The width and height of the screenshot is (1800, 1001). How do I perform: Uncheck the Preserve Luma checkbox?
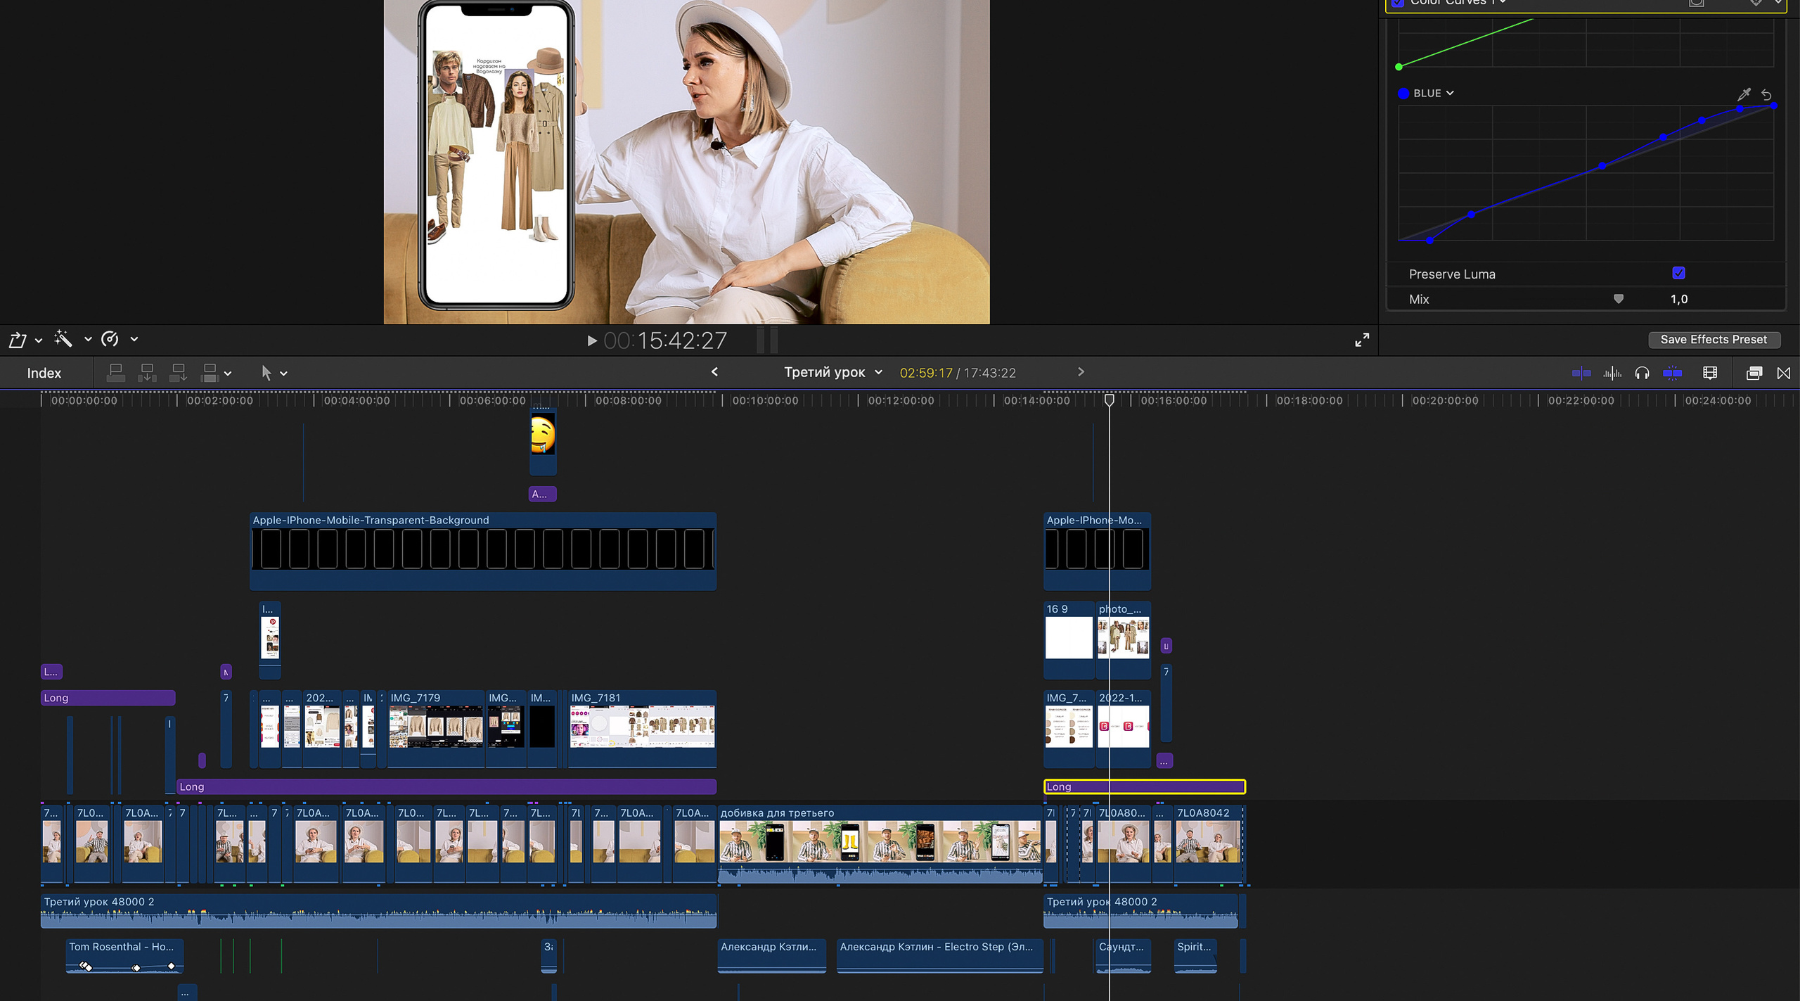coord(1678,273)
